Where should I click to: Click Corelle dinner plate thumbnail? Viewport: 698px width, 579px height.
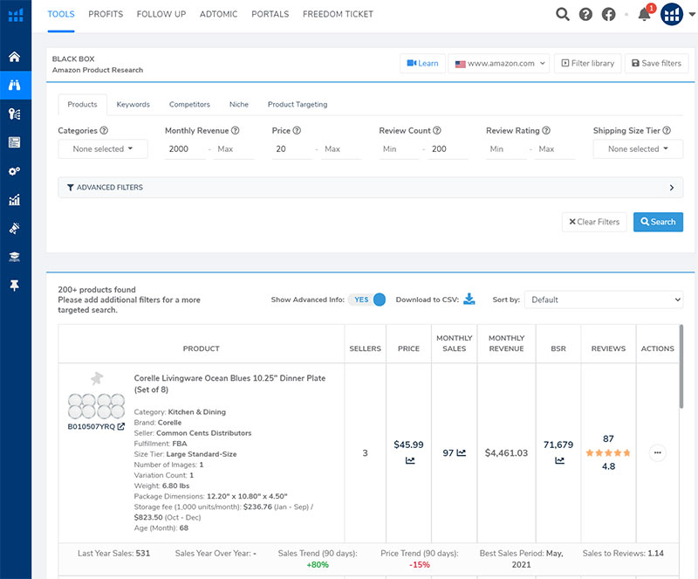(x=96, y=406)
